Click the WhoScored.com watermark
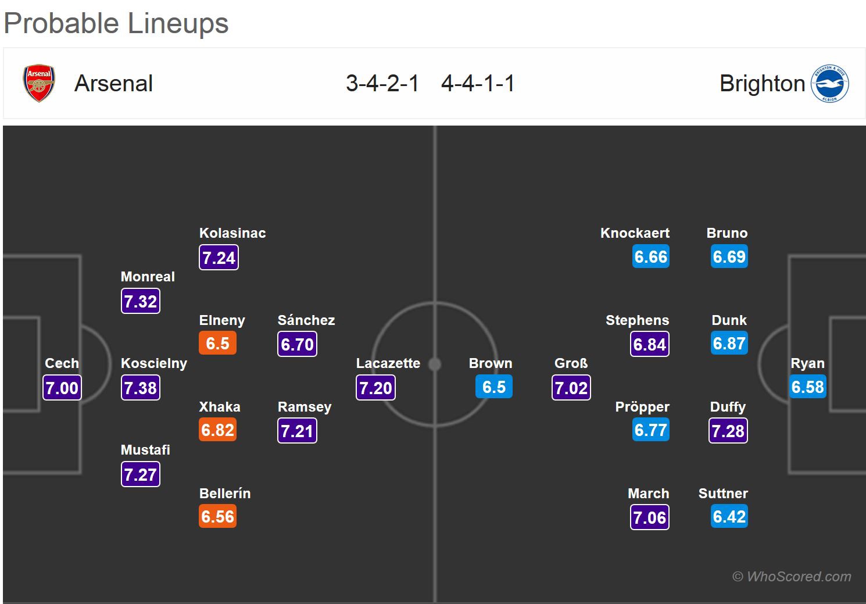The image size is (866, 604). tap(792, 577)
